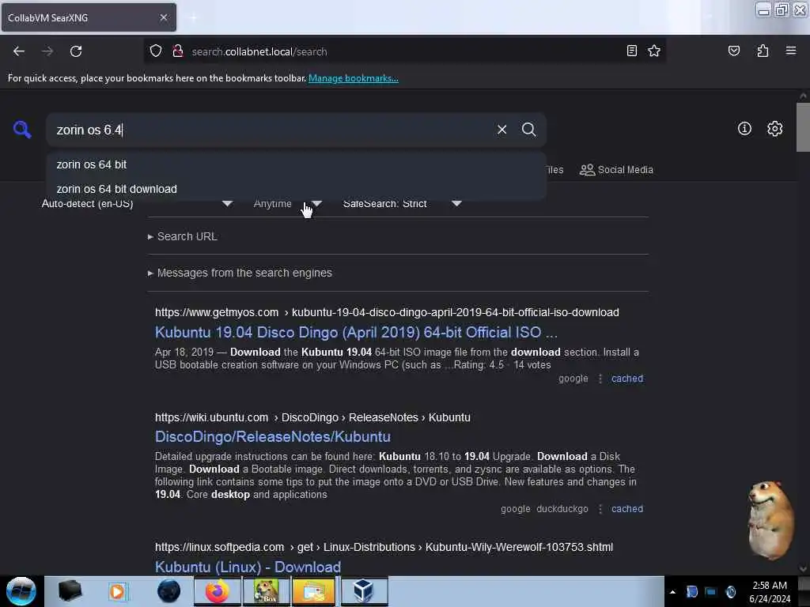Viewport: 810px width, 607px height.
Task: Open the extensions puzzle icon
Action: tap(763, 51)
